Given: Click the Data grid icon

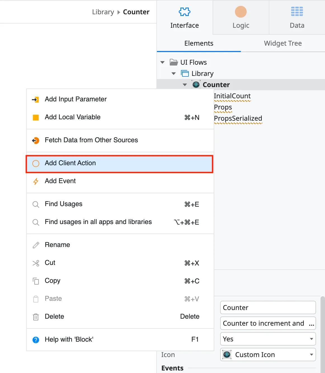Looking at the screenshot, I should pos(297,11).
